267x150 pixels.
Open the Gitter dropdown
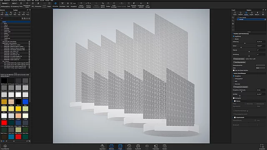[x=260, y=68]
